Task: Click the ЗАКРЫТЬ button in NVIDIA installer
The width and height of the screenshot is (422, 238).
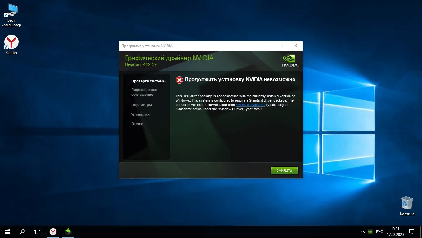Action: coord(284,170)
